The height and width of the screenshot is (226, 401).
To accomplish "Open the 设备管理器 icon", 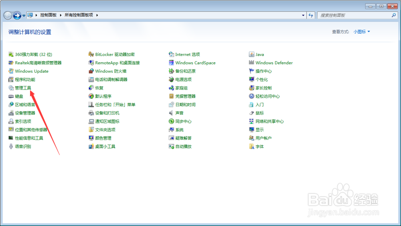I will point(11,113).
